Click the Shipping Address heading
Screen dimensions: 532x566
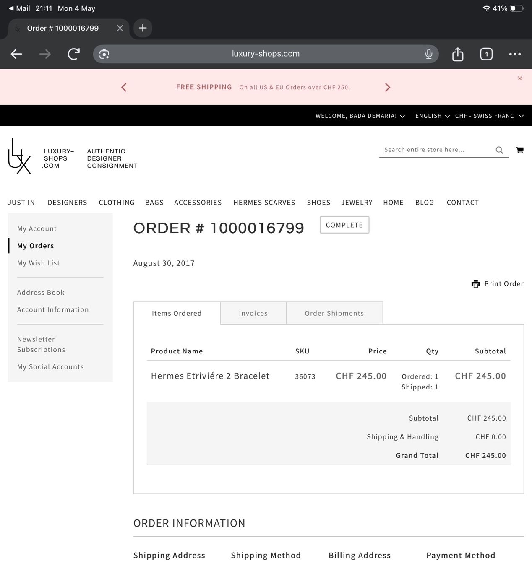[169, 556]
